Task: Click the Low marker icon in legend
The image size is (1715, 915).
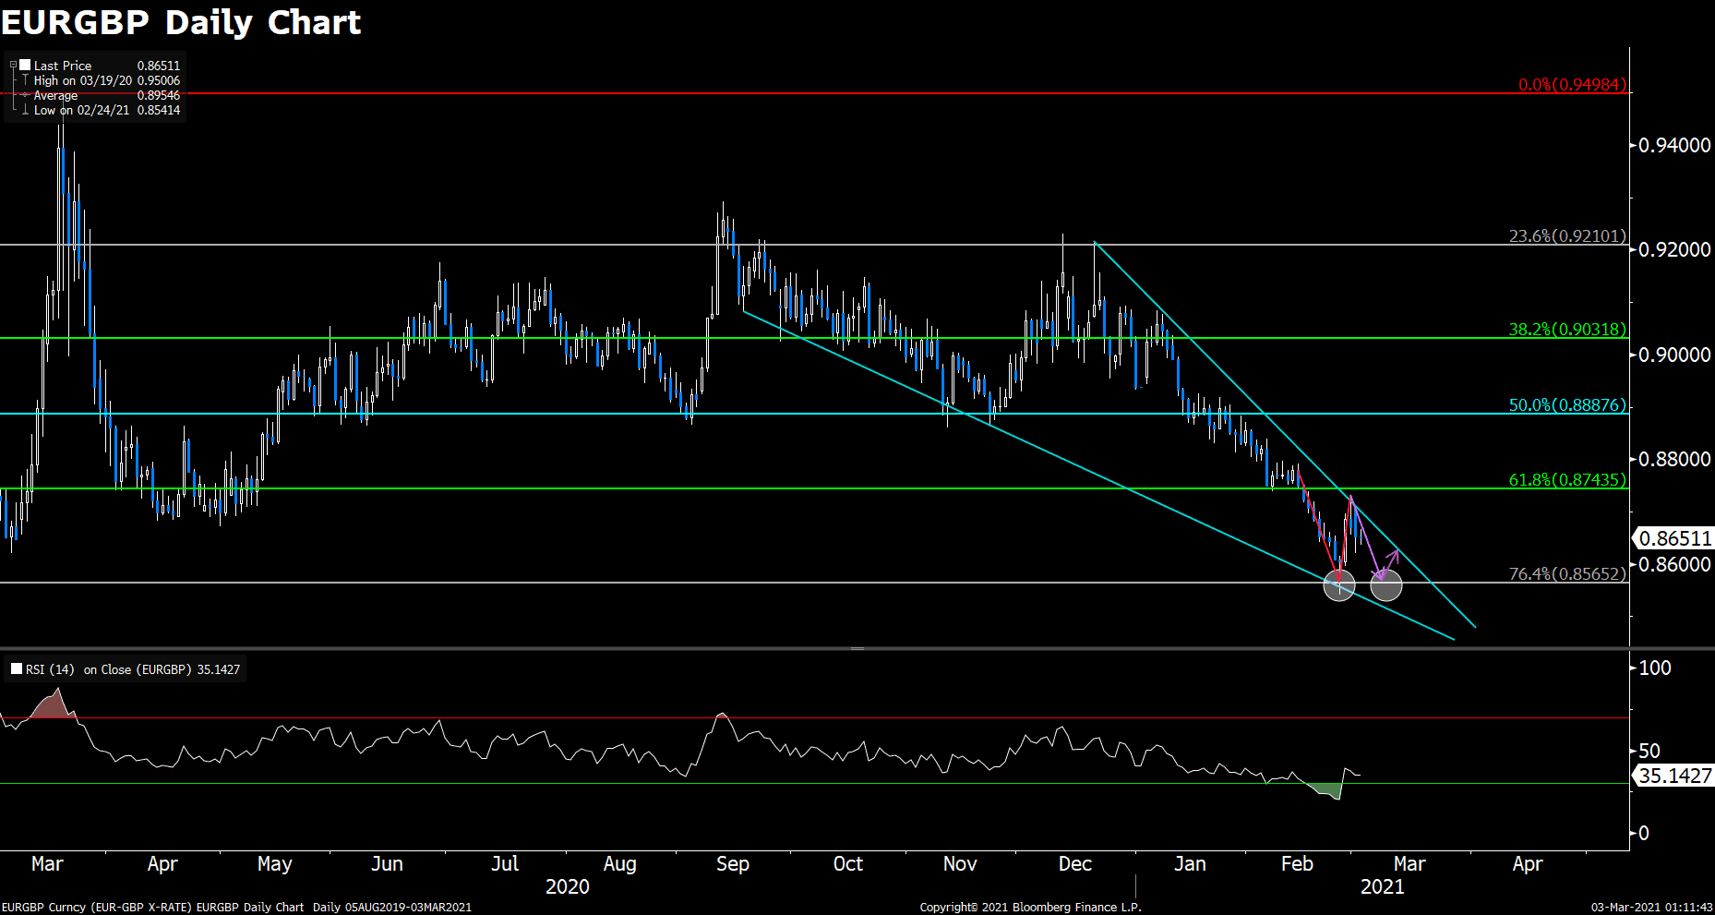Action: click(25, 110)
